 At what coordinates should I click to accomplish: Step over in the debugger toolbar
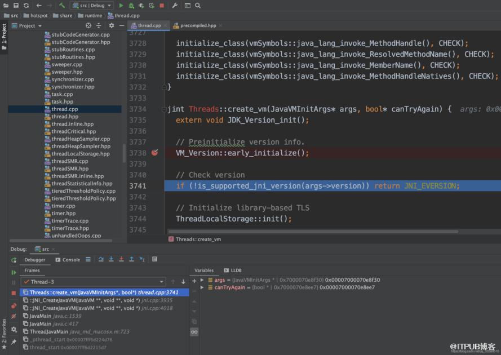tap(101, 259)
